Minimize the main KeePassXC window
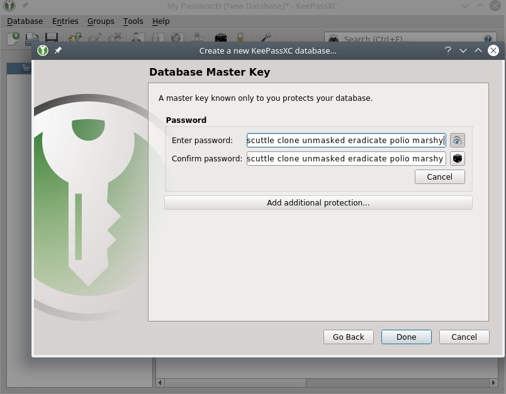This screenshot has height=394, width=506. 465,6
